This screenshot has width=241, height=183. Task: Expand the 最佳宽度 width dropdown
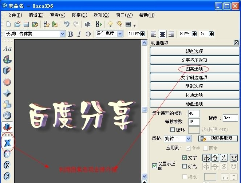(x=121, y=34)
